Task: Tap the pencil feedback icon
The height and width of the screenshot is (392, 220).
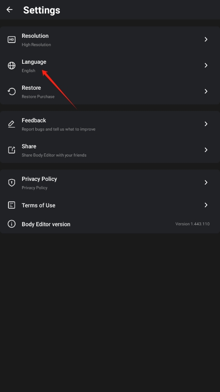Action: pyautogui.click(x=11, y=124)
